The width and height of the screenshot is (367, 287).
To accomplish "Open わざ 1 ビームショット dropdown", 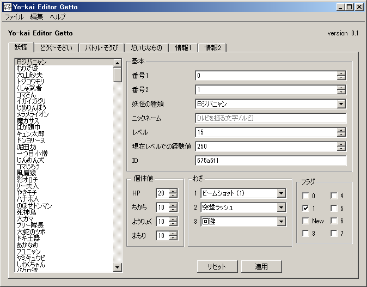I will coord(281,193).
